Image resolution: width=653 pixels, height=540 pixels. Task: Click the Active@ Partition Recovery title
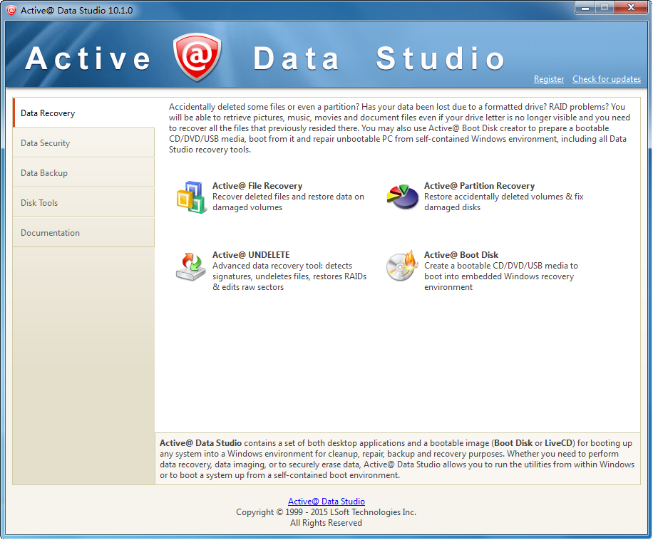click(x=479, y=186)
